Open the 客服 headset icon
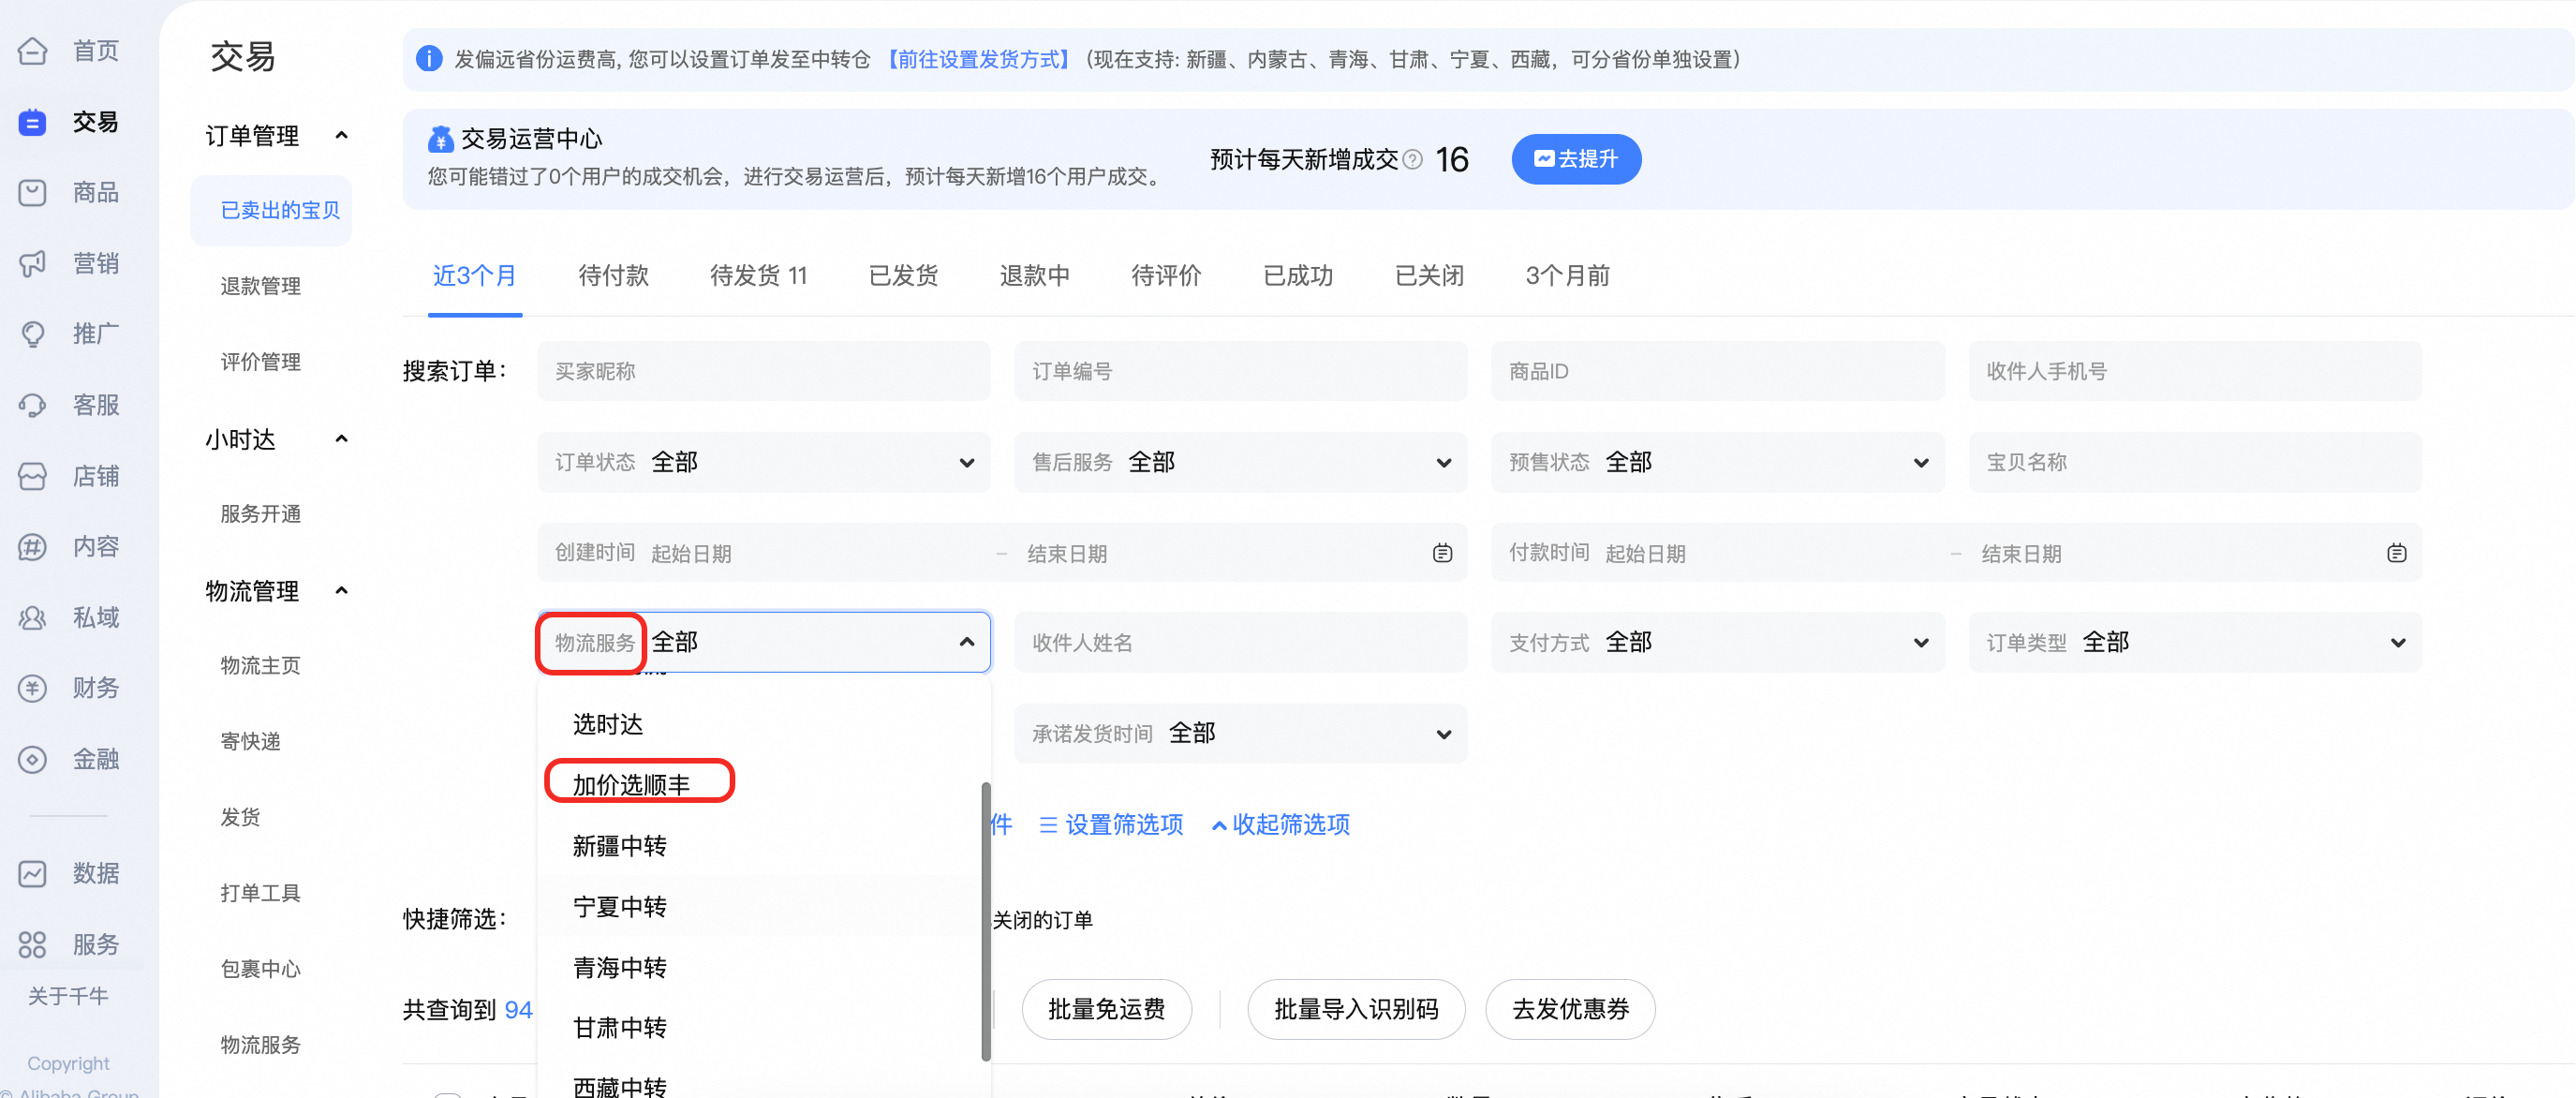Image resolution: width=2576 pixels, height=1098 pixels. tap(32, 405)
